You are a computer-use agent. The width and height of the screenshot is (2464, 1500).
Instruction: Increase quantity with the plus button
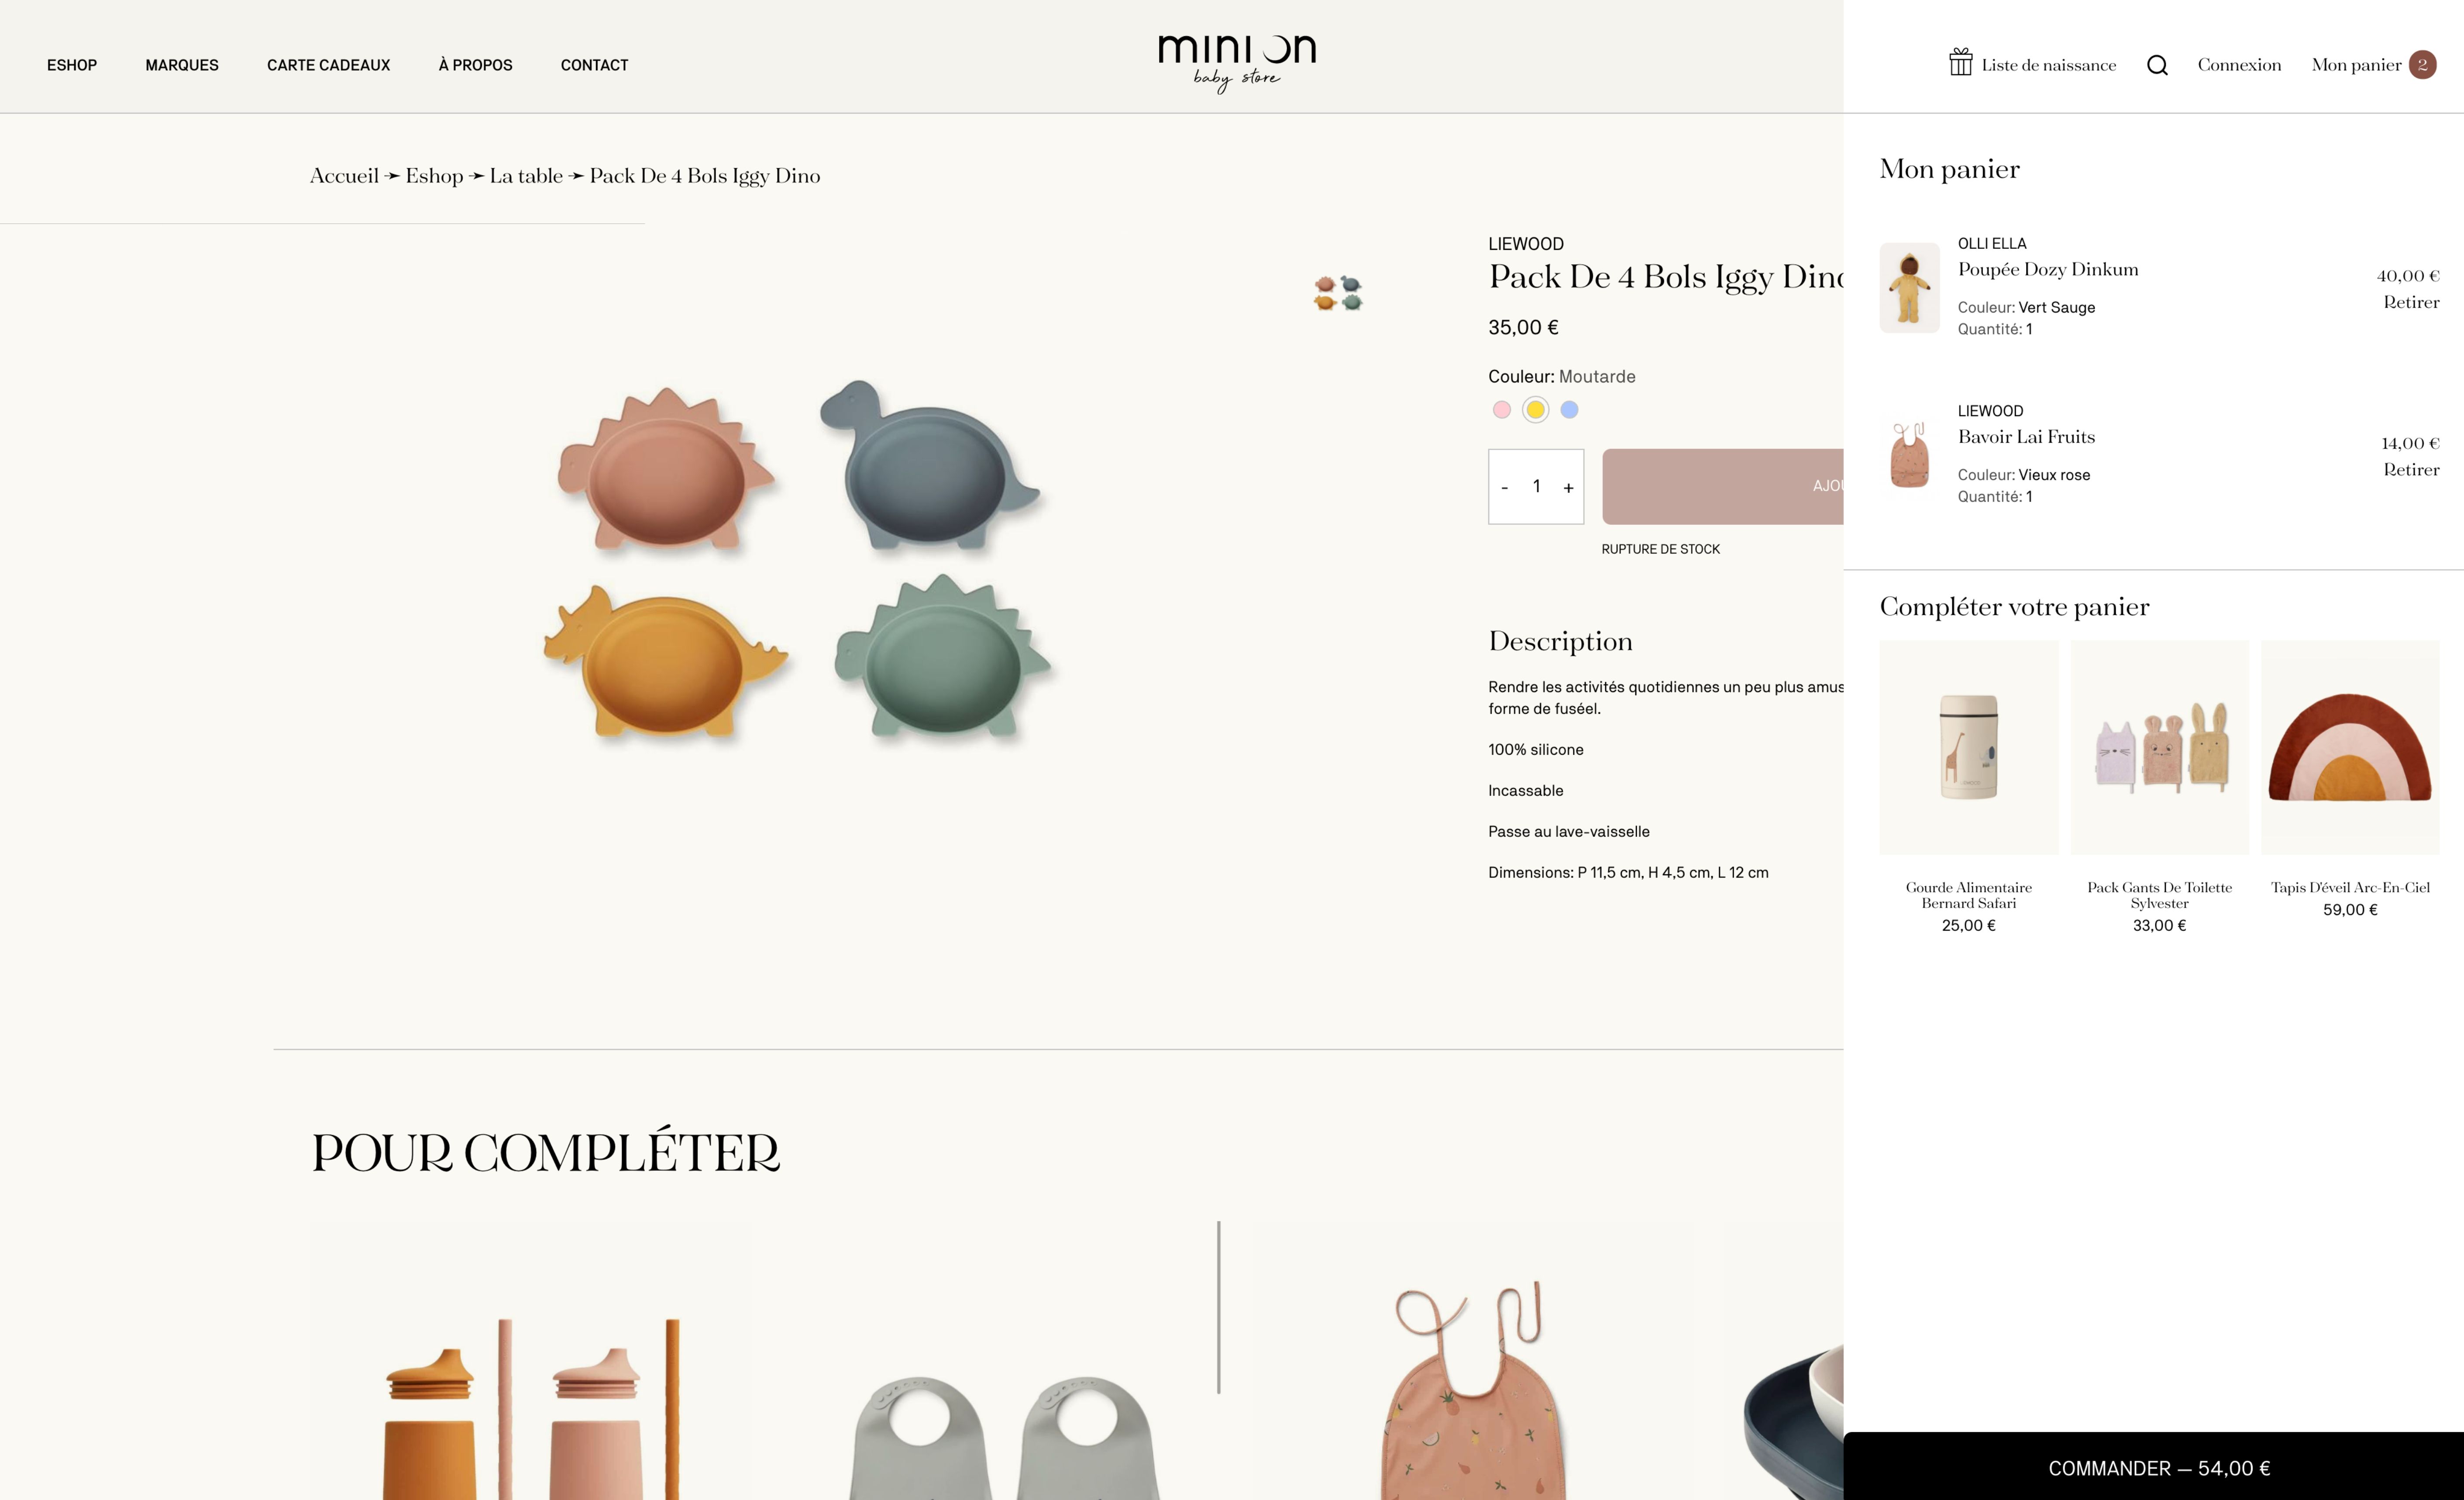pos(1568,487)
